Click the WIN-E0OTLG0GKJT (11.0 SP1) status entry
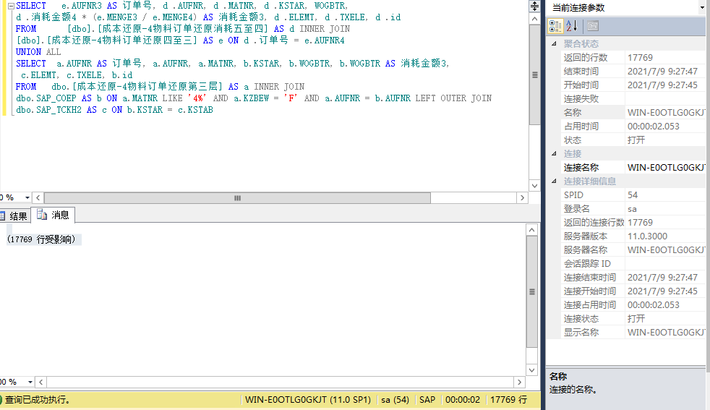This screenshot has width=710, height=410. [308, 400]
